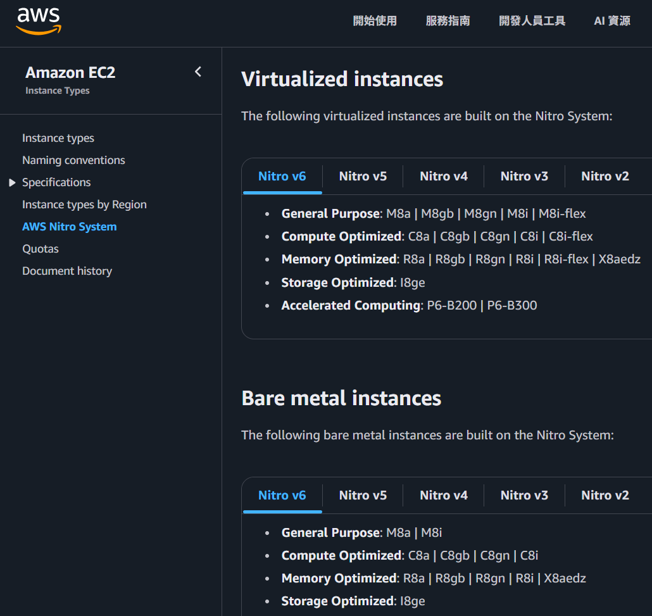Image resolution: width=652 pixels, height=616 pixels.
Task: Select Nitro v4 tab under Virtualized instances
Action: (x=444, y=176)
